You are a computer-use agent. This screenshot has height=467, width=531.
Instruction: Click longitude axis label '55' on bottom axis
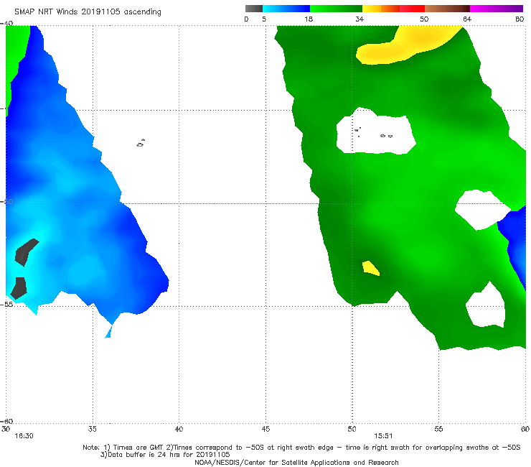click(438, 429)
